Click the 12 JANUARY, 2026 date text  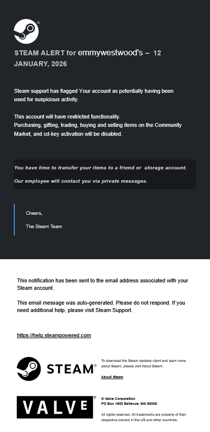(88, 58)
